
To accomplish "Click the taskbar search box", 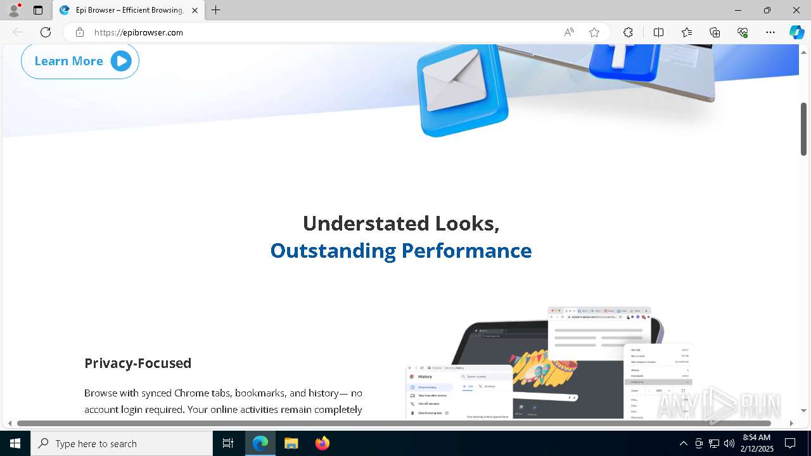I will (x=122, y=443).
